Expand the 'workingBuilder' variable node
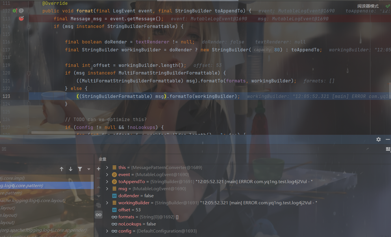The width and height of the screenshot is (391, 237). click(107, 203)
